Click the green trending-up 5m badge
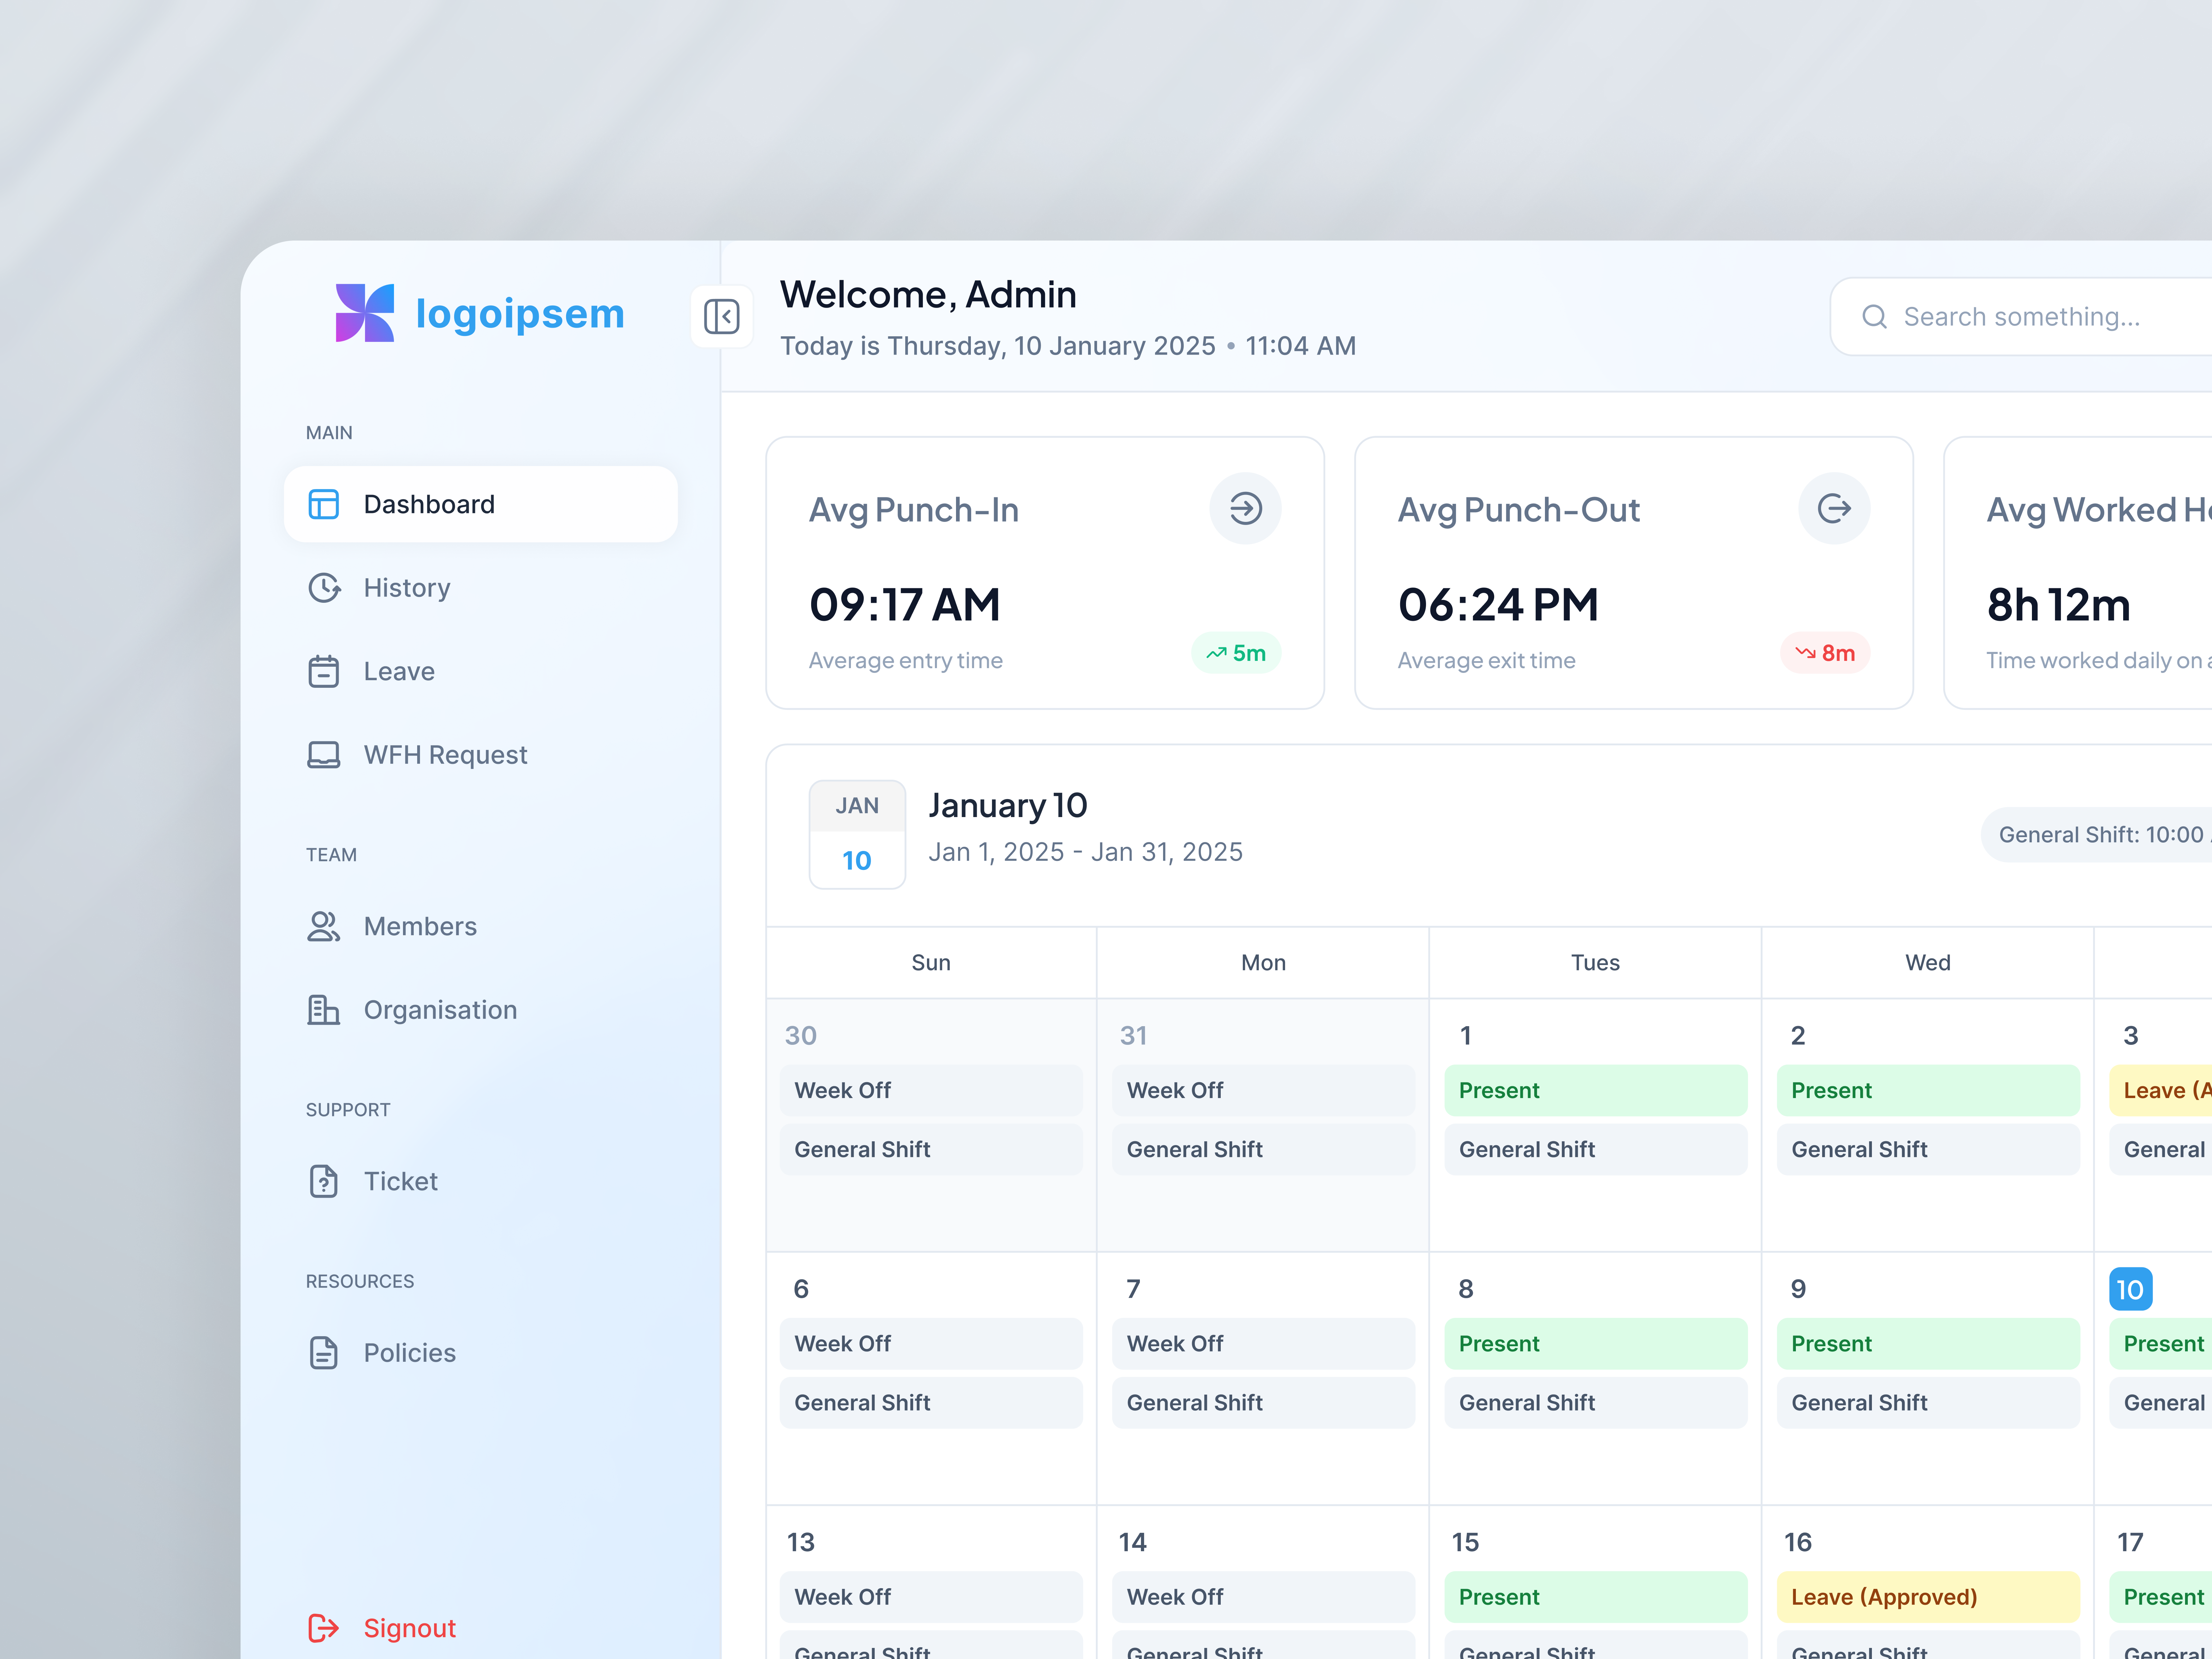The height and width of the screenshot is (1659, 2212). click(1236, 653)
